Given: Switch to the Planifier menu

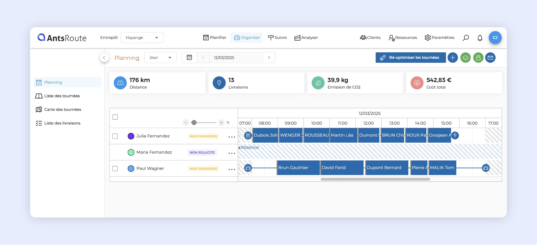Looking at the screenshot, I should tap(215, 38).
